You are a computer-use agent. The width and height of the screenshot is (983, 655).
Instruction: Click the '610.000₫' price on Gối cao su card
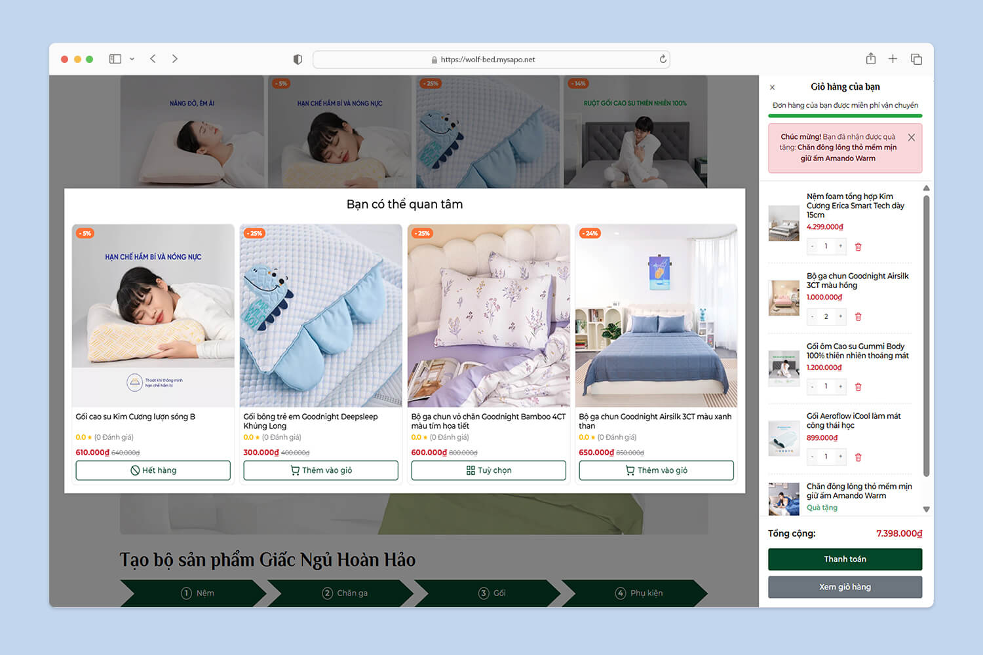coord(92,453)
